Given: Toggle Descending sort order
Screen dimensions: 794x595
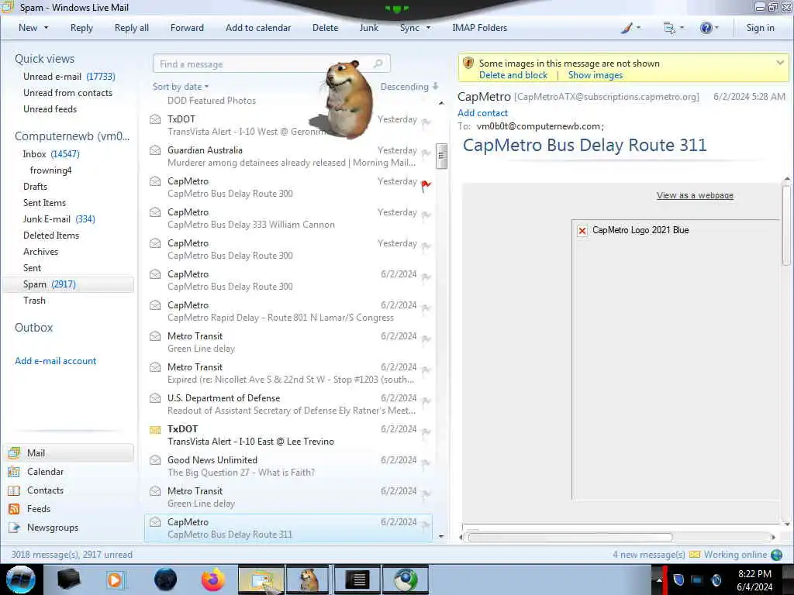Looking at the screenshot, I should click(x=409, y=87).
